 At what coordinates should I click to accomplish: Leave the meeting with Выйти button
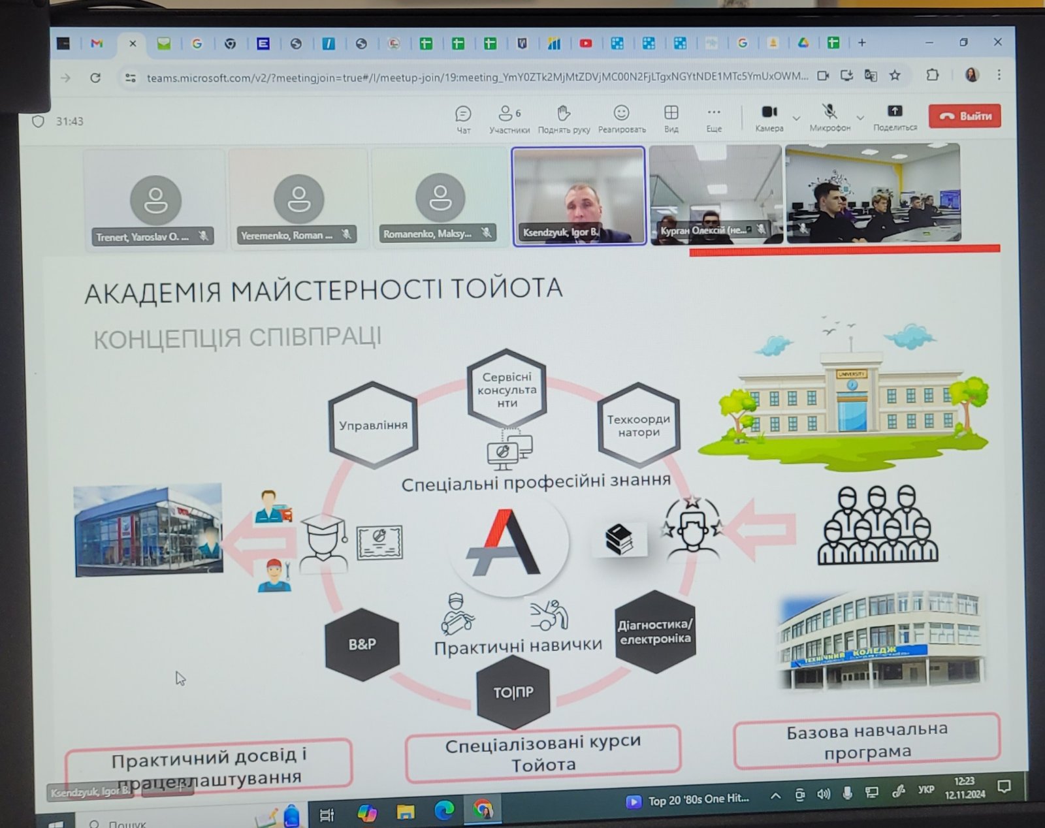coord(965,116)
